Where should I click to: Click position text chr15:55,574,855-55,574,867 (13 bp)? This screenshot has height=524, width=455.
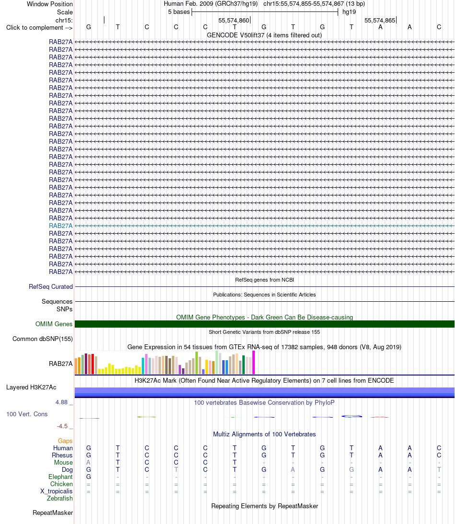click(x=314, y=4)
